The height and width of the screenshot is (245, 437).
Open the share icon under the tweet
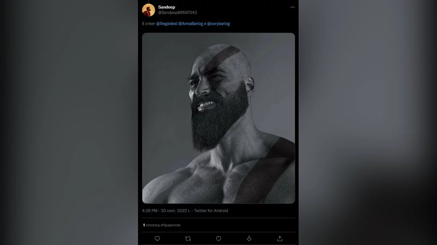tap(280, 238)
